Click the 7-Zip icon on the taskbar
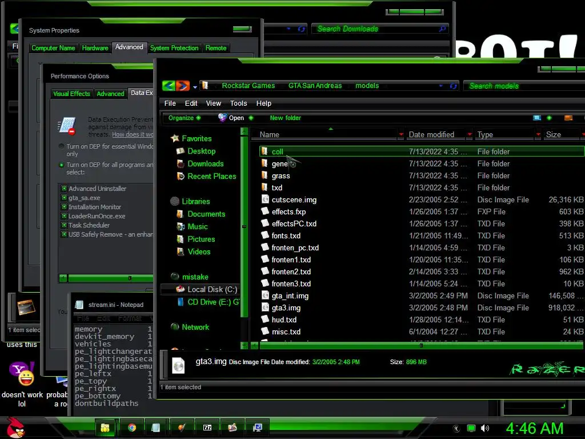585x439 pixels. 207,428
